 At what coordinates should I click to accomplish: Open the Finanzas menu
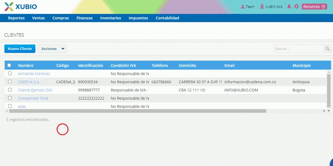(84, 18)
